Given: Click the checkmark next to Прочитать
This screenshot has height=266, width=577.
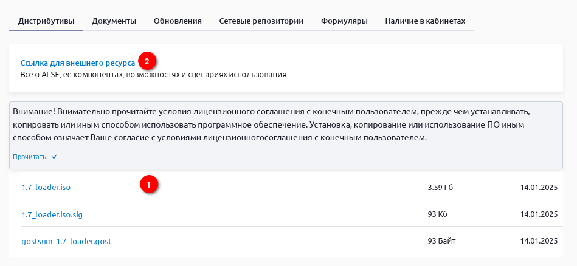Looking at the screenshot, I should pyautogui.click(x=54, y=157).
